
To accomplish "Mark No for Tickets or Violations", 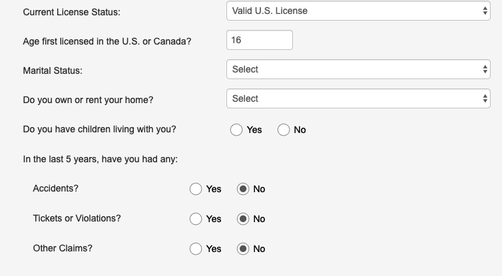I will click(x=243, y=219).
